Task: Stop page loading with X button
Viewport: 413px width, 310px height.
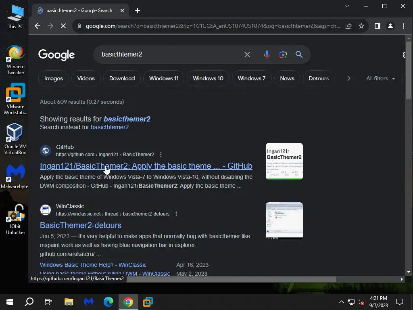Action: (x=63, y=26)
